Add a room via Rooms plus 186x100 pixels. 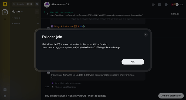[38, 23]
